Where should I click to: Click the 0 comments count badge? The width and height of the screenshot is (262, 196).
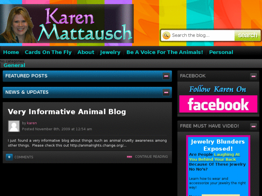(9, 157)
